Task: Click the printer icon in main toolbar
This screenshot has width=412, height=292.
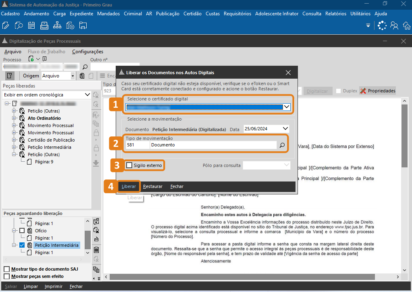Action: tap(44, 25)
